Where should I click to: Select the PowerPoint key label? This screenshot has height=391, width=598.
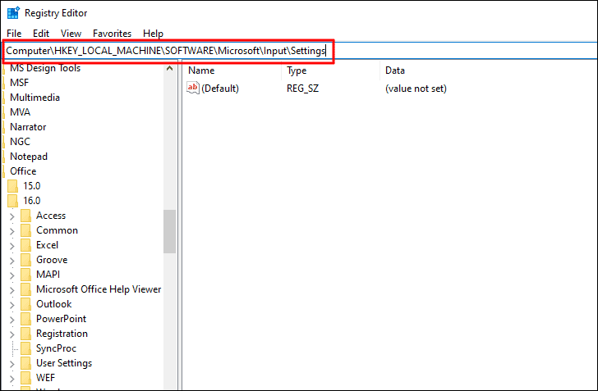tap(61, 319)
